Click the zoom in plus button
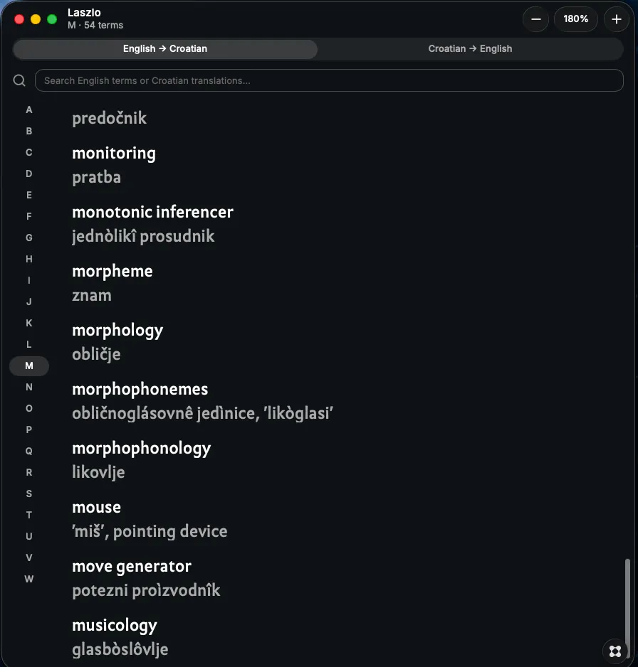This screenshot has height=667, width=638. point(616,19)
